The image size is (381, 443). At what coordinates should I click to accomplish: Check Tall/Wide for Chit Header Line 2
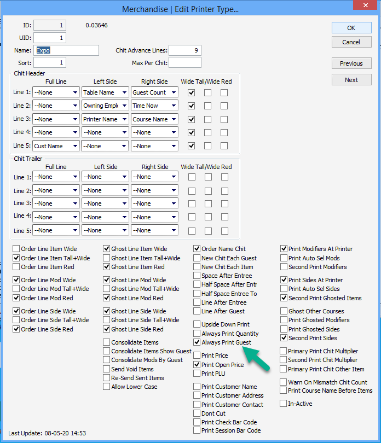coord(208,106)
